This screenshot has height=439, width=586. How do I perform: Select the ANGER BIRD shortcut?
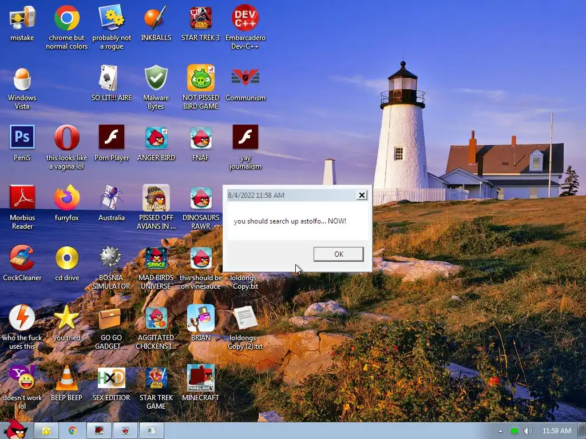tap(156, 138)
